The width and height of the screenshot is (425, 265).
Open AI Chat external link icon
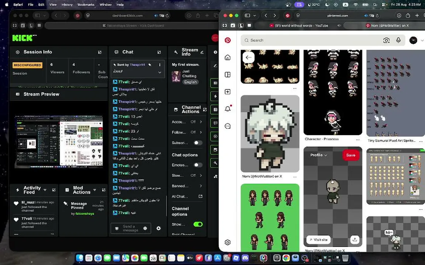200,196
